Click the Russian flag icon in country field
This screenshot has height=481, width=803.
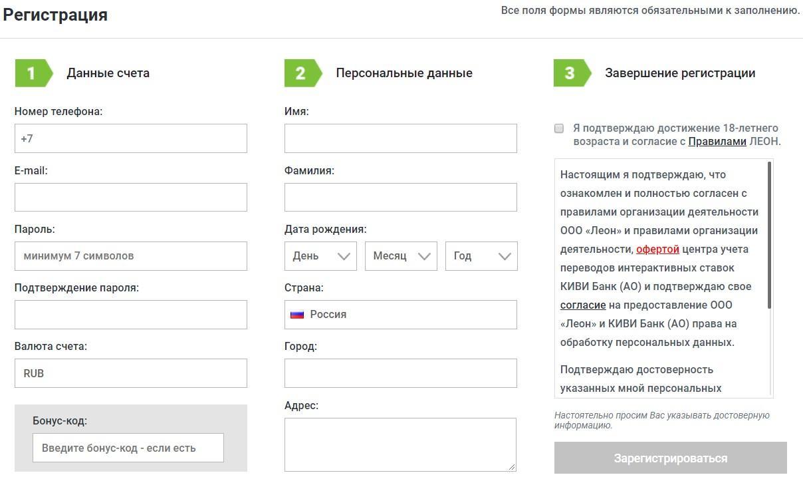coord(297,315)
